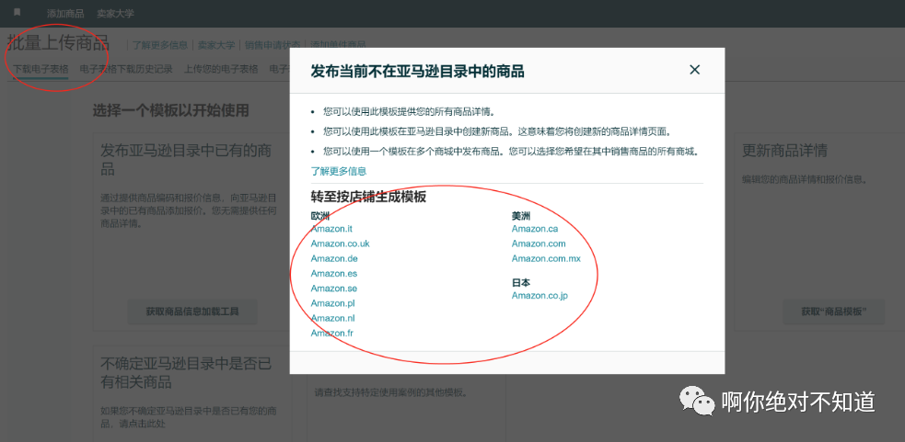Open the Amazon.de template link

pos(334,259)
